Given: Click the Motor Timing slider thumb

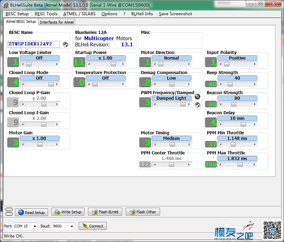Looking at the screenshot, I should click(x=172, y=144).
